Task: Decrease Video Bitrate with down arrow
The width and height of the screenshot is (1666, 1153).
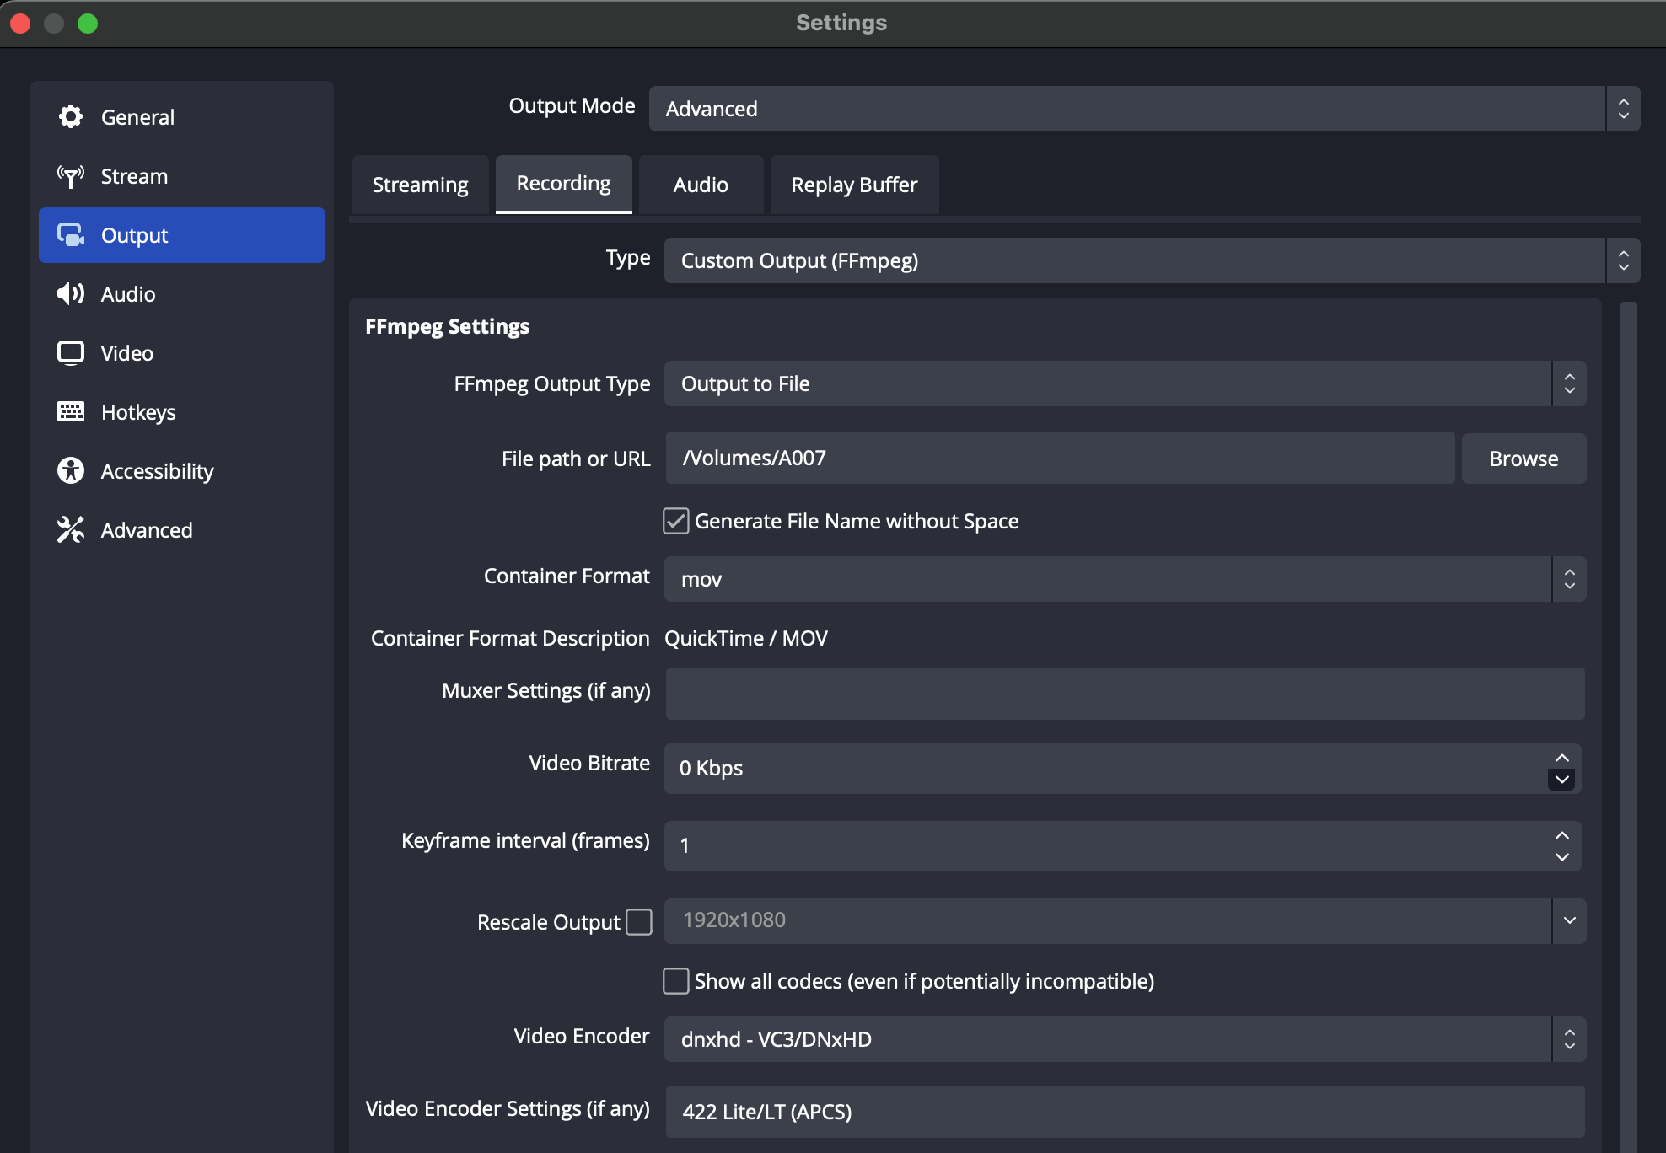Action: coord(1562,780)
